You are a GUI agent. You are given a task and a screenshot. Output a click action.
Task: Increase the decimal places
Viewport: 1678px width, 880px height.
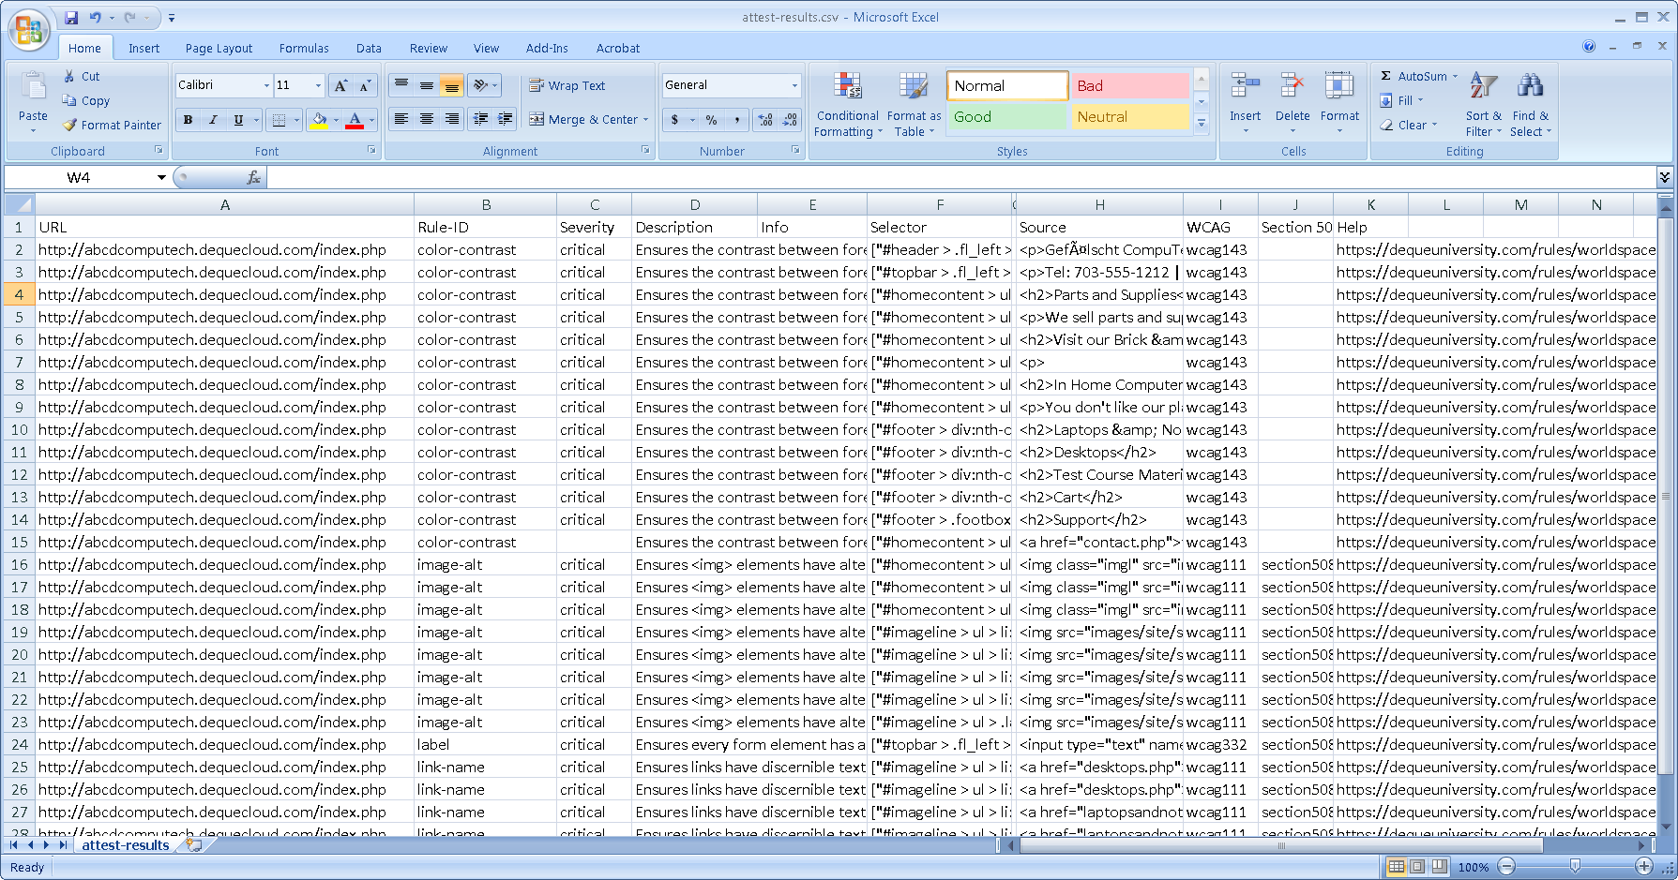pyautogui.click(x=766, y=120)
